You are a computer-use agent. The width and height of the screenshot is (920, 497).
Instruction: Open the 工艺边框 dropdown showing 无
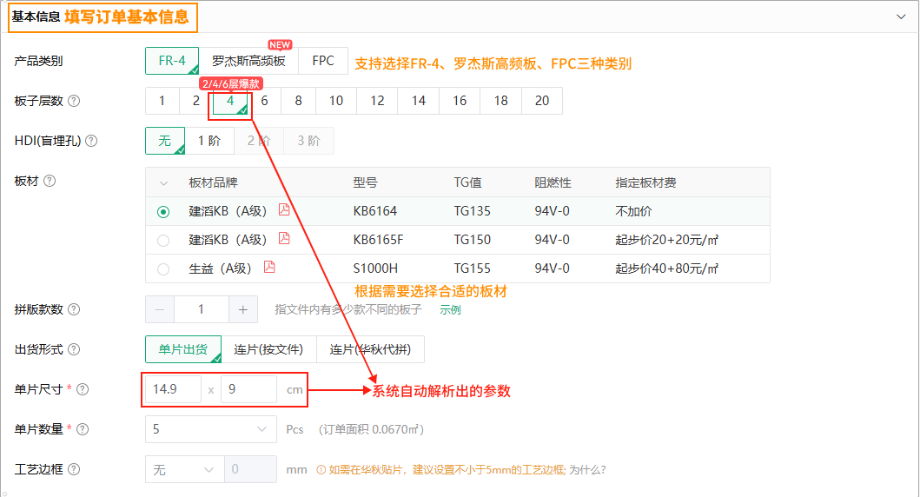point(184,469)
